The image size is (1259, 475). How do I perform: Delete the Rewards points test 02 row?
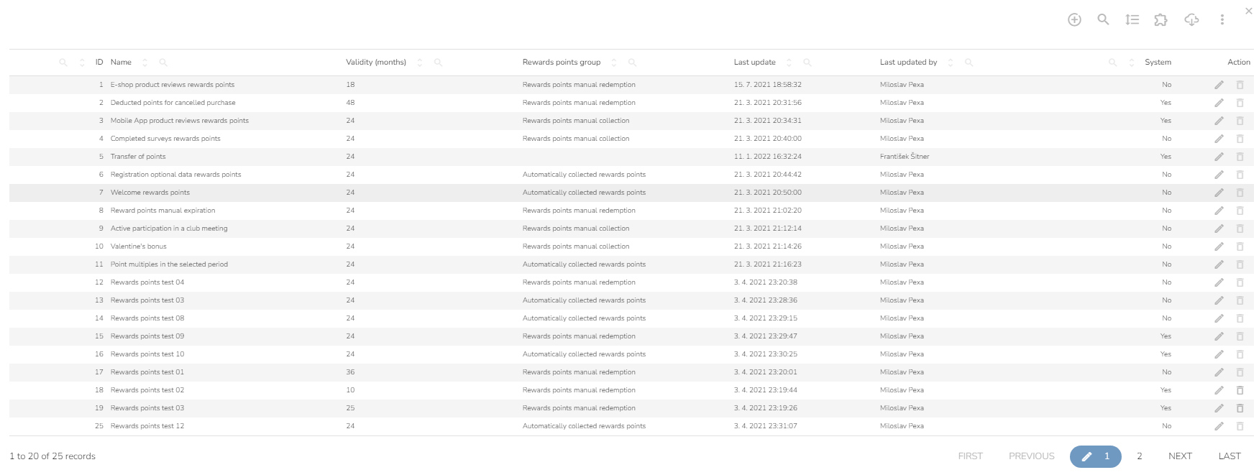[x=1240, y=390]
